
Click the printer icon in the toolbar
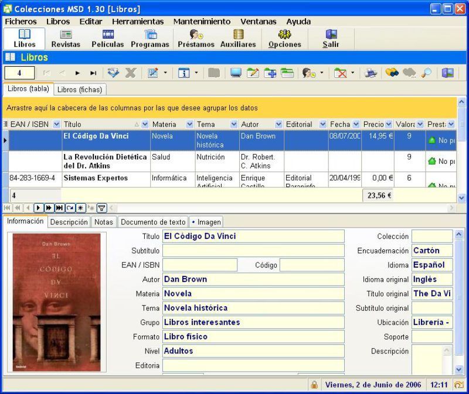[371, 73]
